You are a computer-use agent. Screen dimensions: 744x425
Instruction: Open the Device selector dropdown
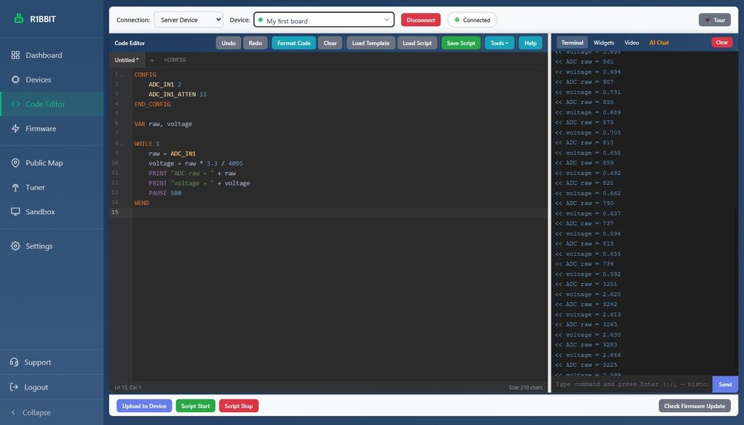tap(324, 20)
